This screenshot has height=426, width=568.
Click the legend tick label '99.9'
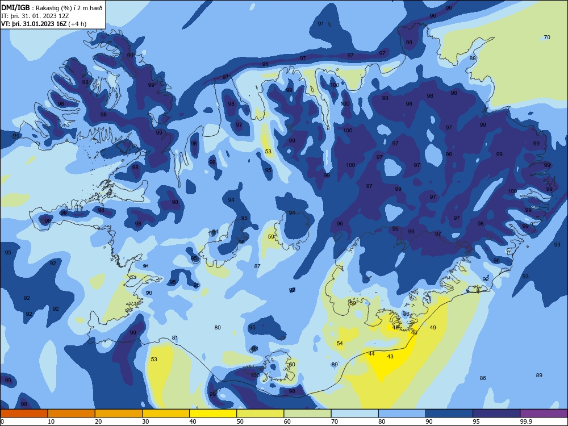[x=526, y=421]
